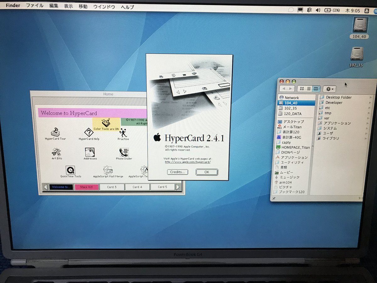The width and height of the screenshot is (377, 283).
Task: Open the ファイル menu
Action: click(x=35, y=6)
